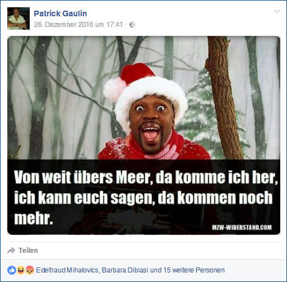Click the globe public privacy icon
Image resolution: width=287 pixels, height=282 pixels.
(132, 25)
